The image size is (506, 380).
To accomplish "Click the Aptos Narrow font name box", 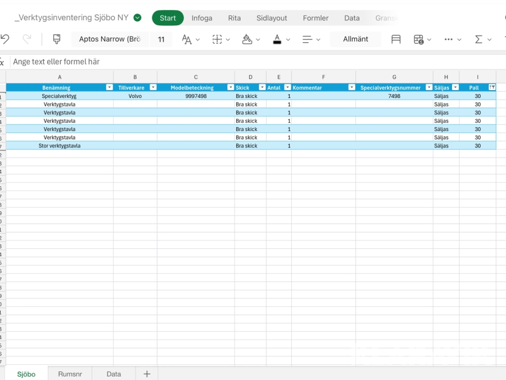I will [110, 39].
